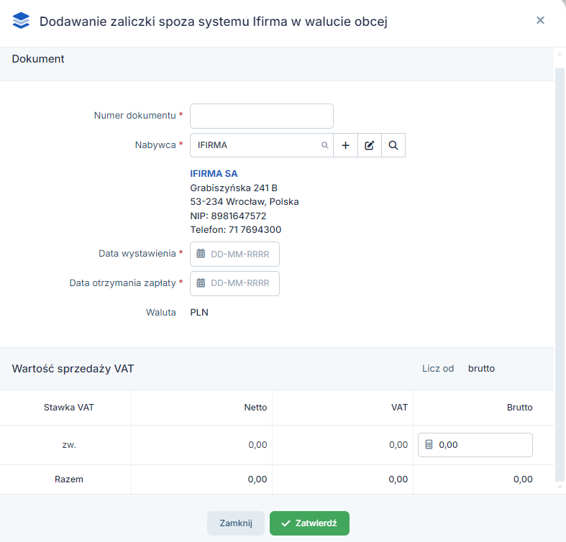Close the dialog with the X icon
The width and height of the screenshot is (566, 542).
540,20
